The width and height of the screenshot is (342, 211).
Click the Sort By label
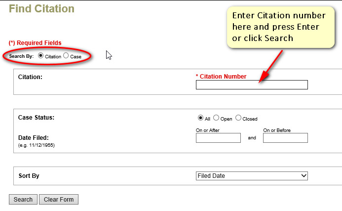pyautogui.click(x=29, y=176)
